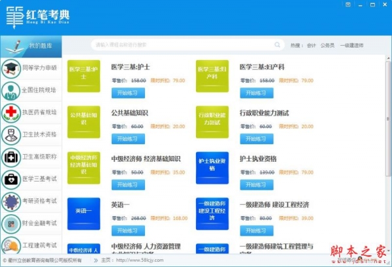The height and width of the screenshot is (267, 392).
Task: Select 卫生技术资格 category label
Action: pos(39,134)
